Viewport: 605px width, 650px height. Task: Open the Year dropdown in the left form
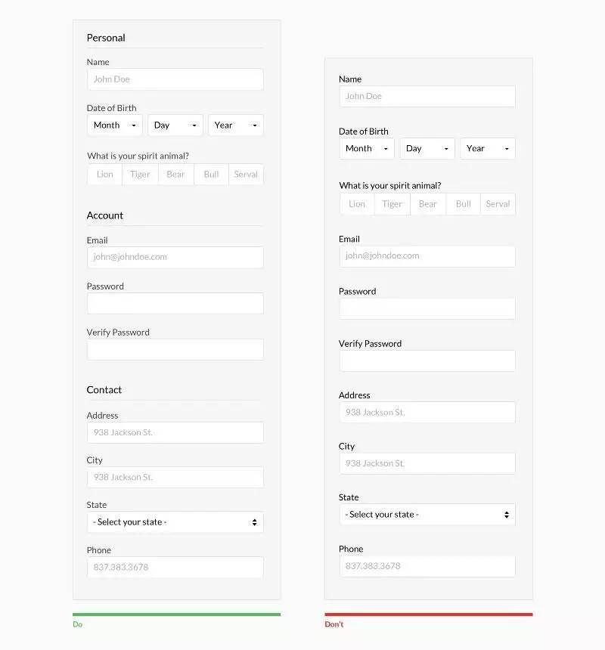[235, 125]
